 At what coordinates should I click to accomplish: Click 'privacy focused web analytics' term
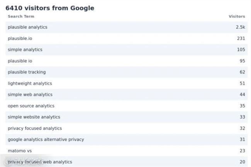click(x=40, y=162)
